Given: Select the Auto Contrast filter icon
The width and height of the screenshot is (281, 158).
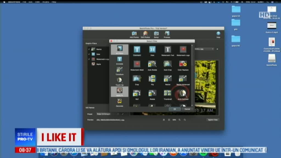Looking at the screenshot, I should 183,94.
